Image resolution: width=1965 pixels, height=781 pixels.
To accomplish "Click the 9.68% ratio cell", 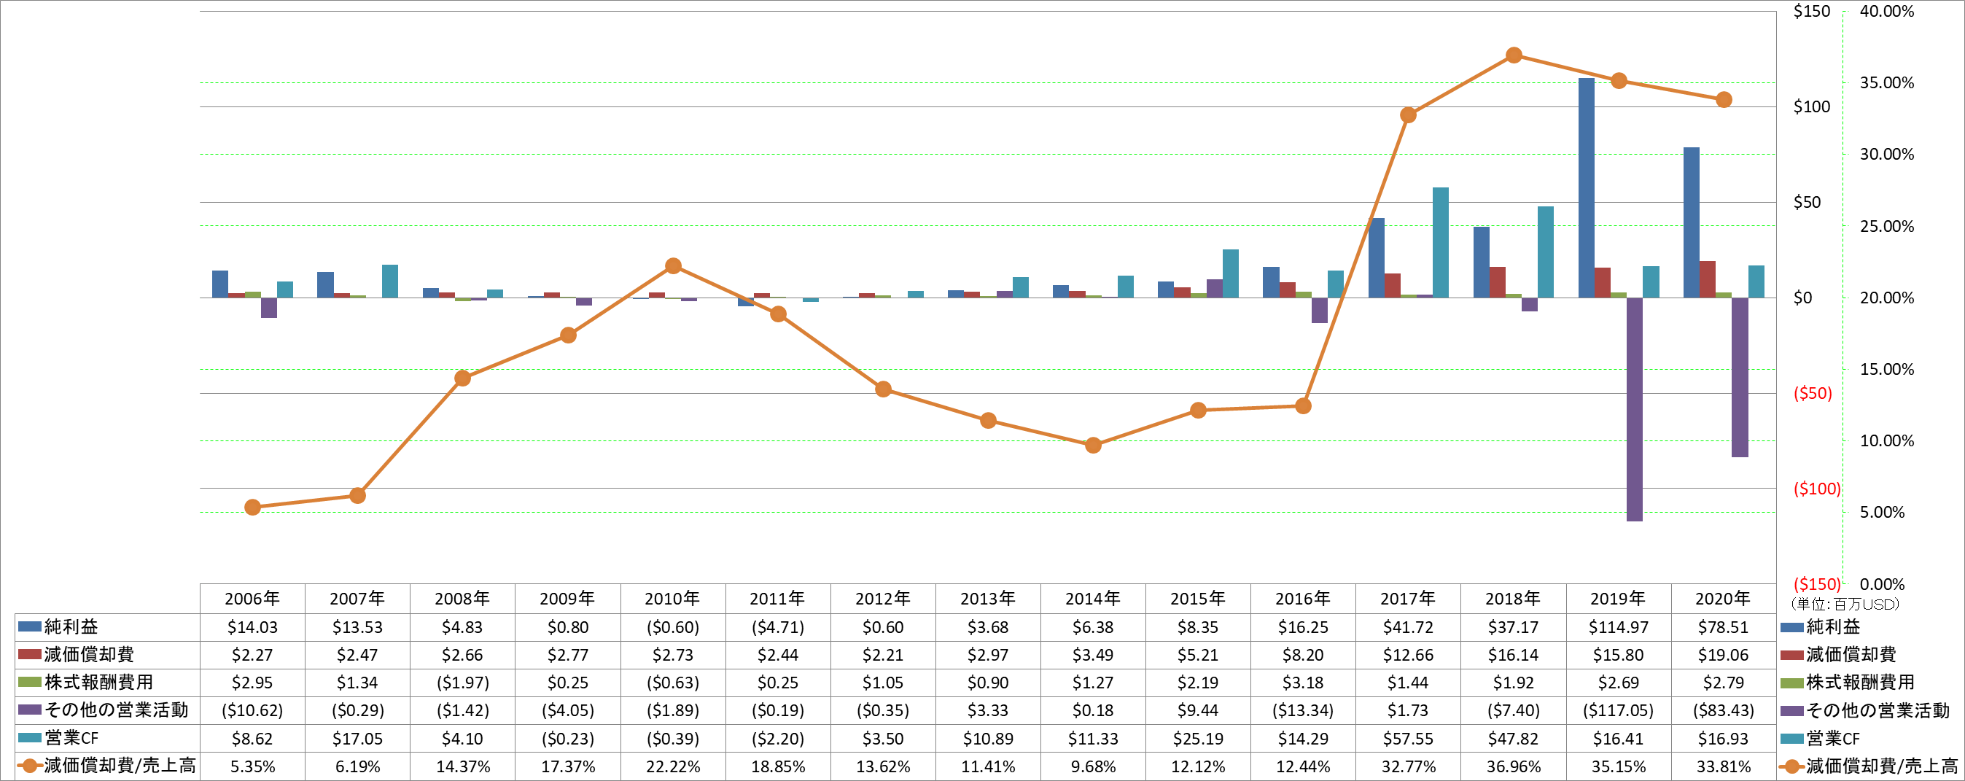I will 1093,766.
